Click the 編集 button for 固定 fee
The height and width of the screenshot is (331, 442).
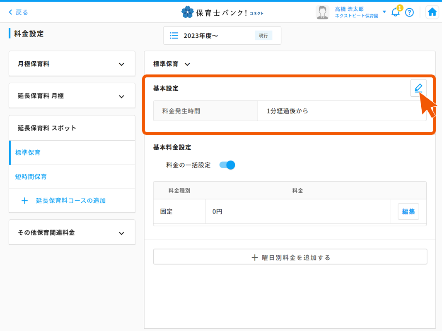[408, 211]
